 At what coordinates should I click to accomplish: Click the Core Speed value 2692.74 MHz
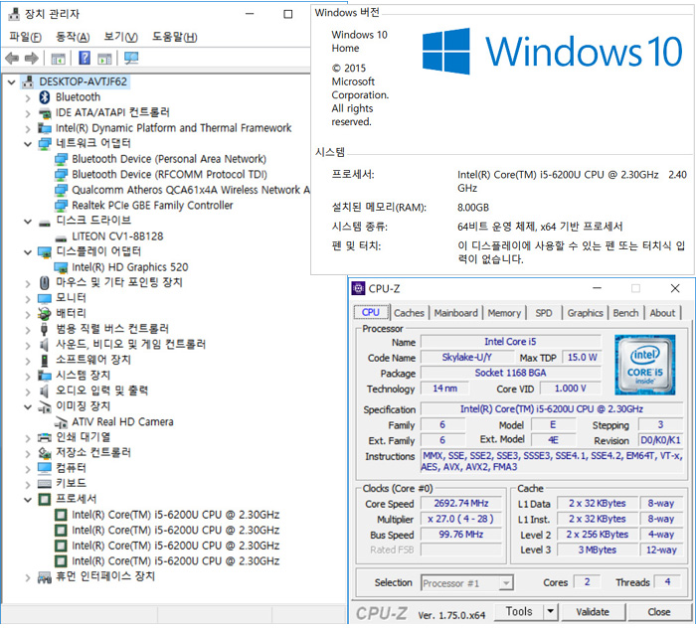pyautogui.click(x=461, y=504)
